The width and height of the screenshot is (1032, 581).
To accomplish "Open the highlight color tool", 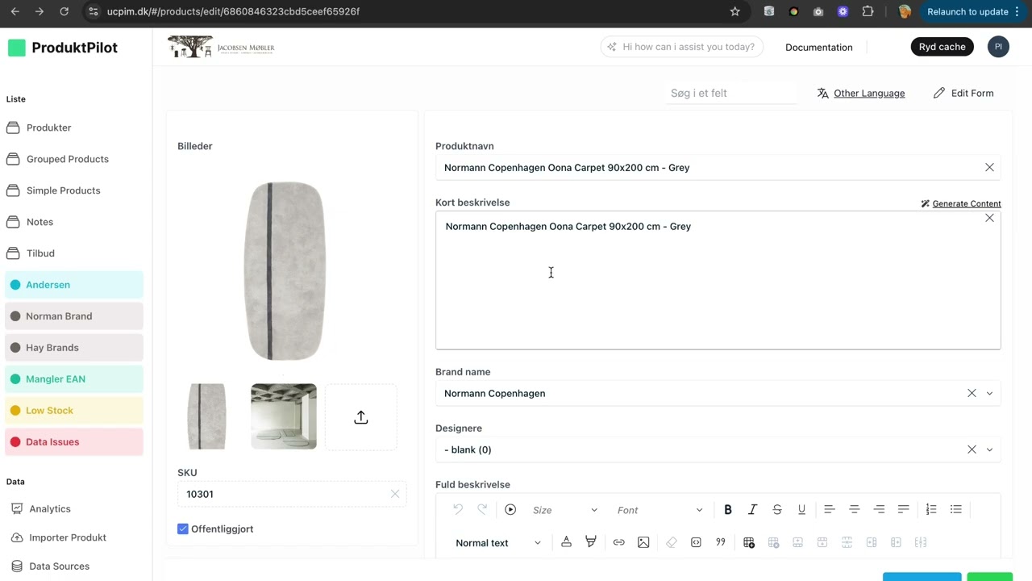I will 591,542.
